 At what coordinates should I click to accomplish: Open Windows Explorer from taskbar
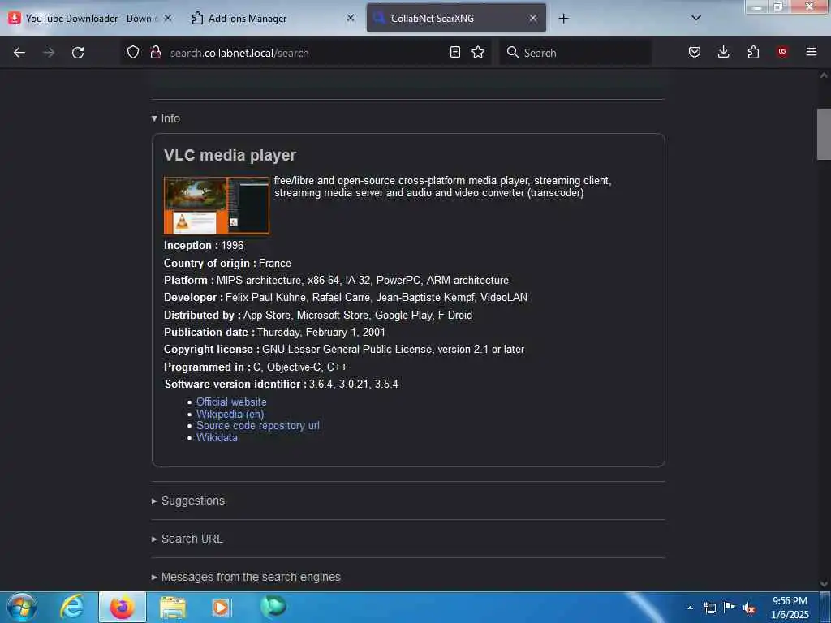point(173,607)
